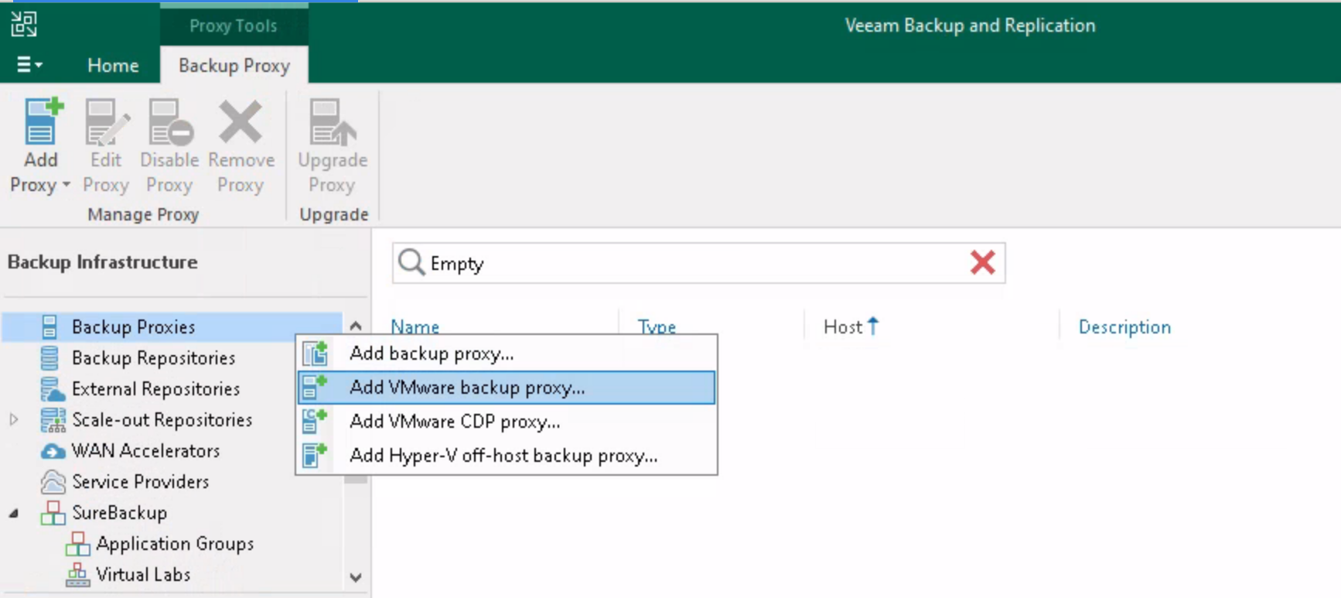This screenshot has height=598, width=1341.
Task: Clear the search with the red X
Action: (982, 263)
